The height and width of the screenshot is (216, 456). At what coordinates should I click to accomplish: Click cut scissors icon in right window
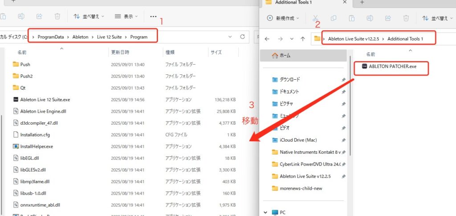[x=315, y=18]
